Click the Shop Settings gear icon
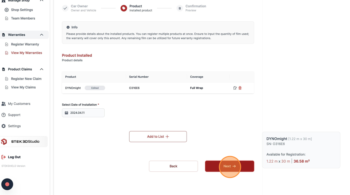 [7, 10]
